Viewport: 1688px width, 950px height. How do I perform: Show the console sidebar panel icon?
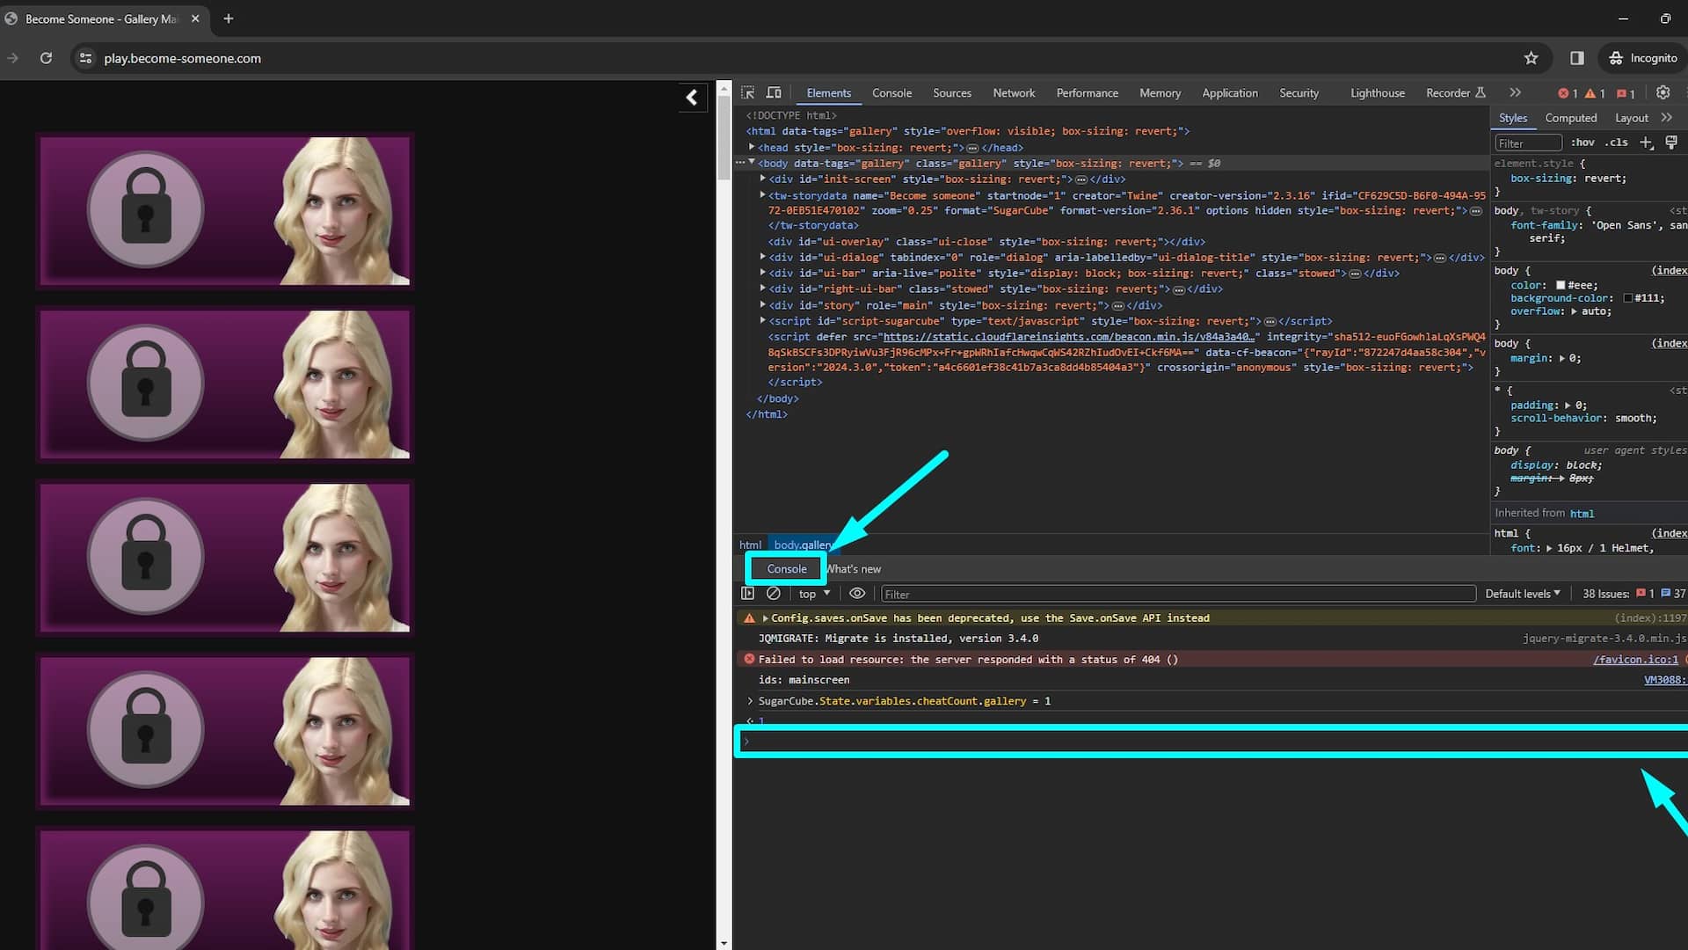(748, 594)
